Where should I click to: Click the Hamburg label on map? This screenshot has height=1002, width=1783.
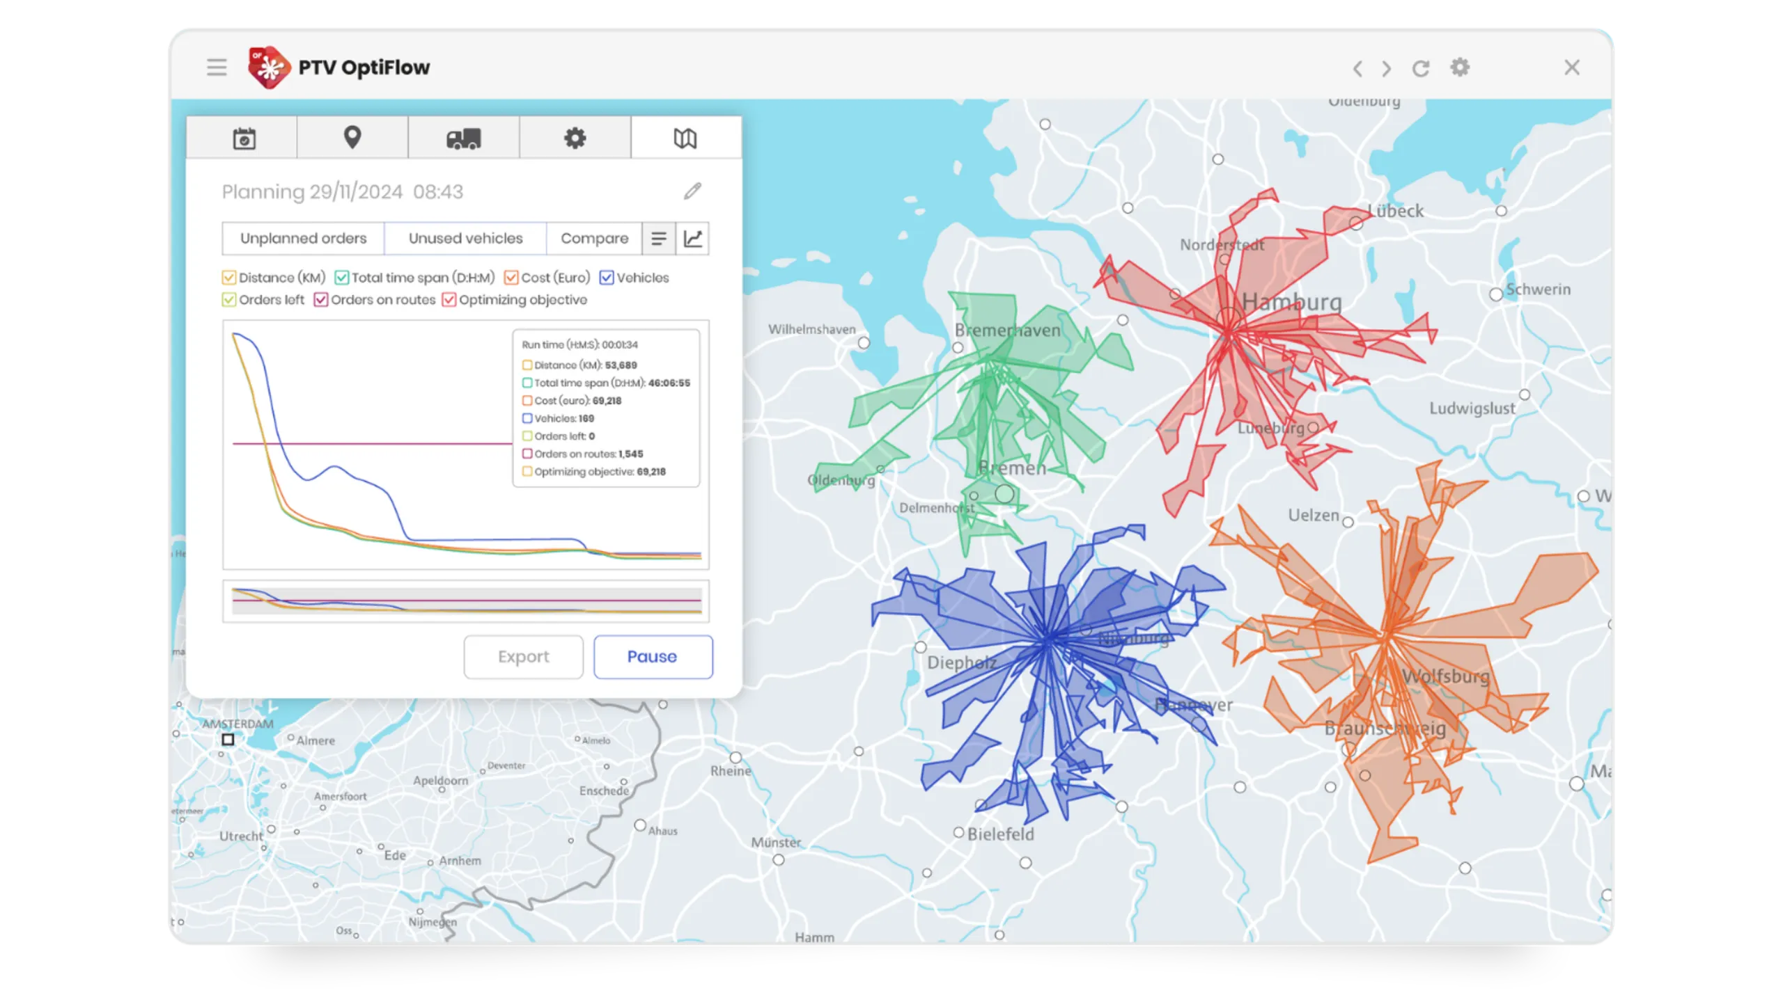1292,302
